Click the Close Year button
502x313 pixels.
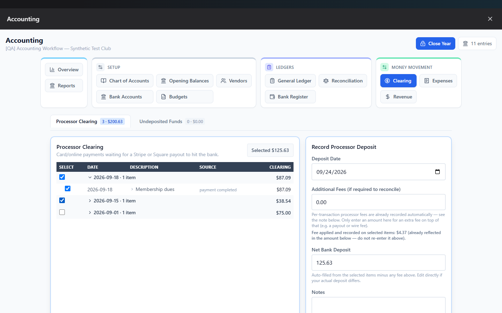click(435, 43)
